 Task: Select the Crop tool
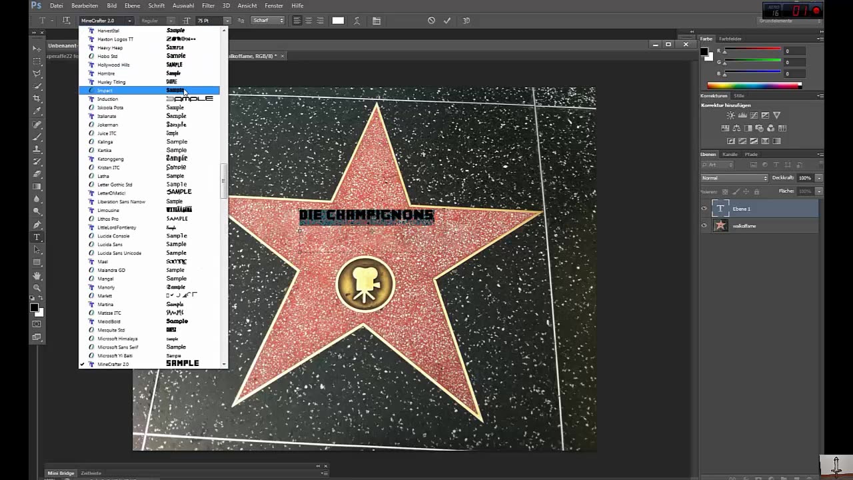pos(37,99)
